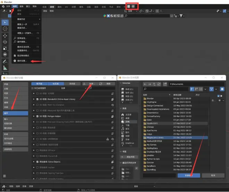The height and width of the screenshot is (192, 229).
Task: Switch file browser to vertical list view
Action: (x=192, y=89)
